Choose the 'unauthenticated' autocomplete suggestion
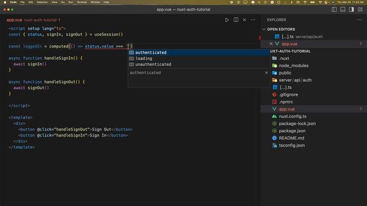The height and width of the screenshot is (206, 367). tap(199, 64)
